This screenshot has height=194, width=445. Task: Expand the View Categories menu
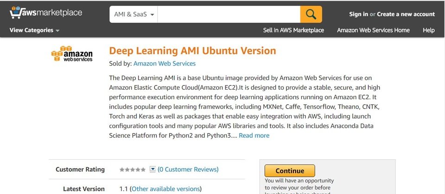(x=34, y=30)
